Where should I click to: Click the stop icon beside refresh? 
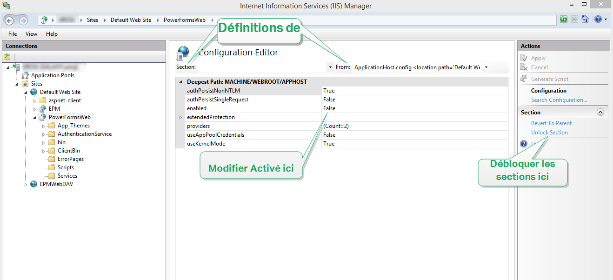(574, 19)
